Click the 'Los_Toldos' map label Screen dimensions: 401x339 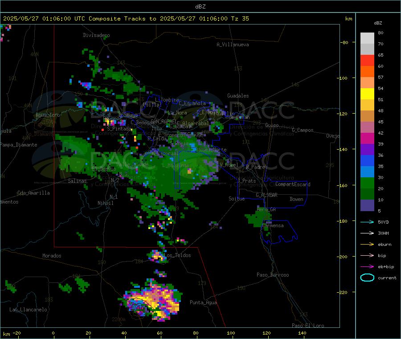[177, 255]
